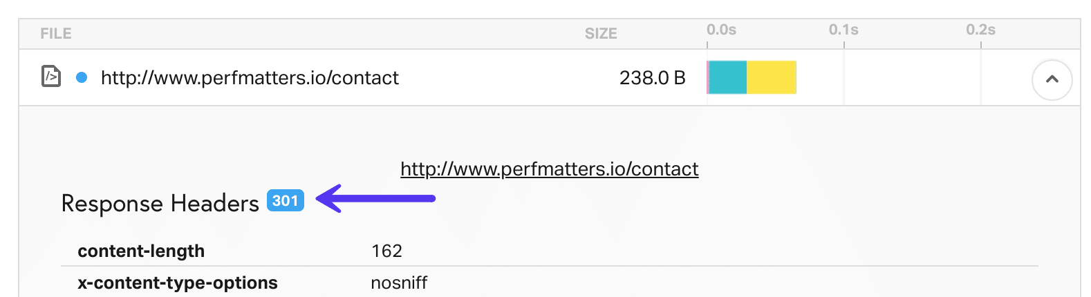Click the SIZE column header
Viewport: 1091px width, 297px height.
point(600,33)
